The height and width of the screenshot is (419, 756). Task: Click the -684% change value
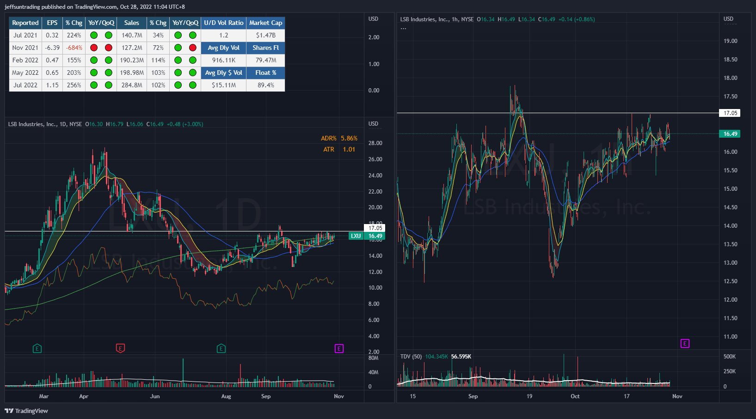[74, 48]
